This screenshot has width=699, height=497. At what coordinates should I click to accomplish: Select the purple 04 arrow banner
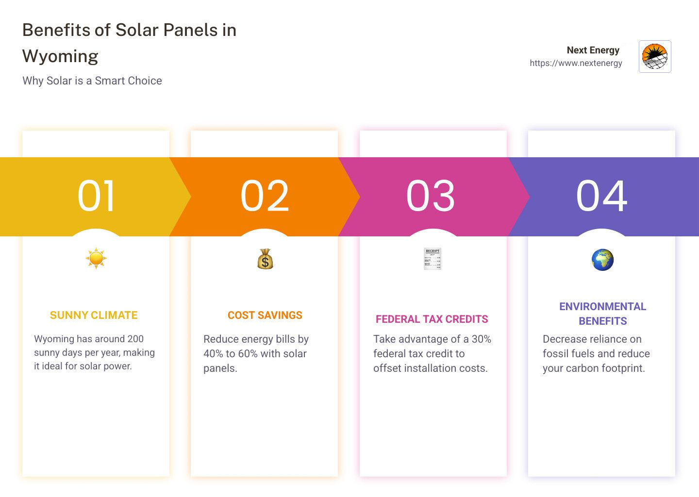pos(603,197)
